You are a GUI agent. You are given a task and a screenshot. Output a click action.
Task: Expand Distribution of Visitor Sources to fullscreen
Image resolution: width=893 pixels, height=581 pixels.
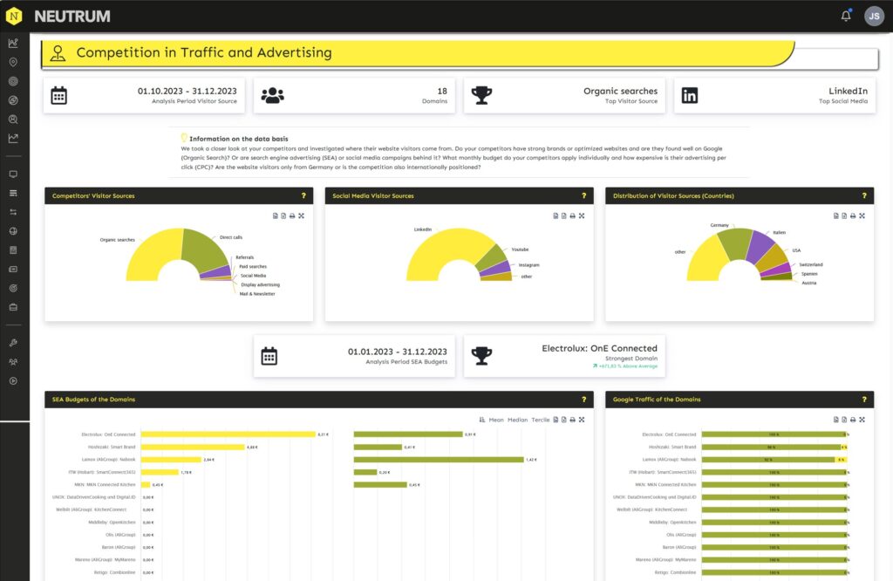(862, 215)
